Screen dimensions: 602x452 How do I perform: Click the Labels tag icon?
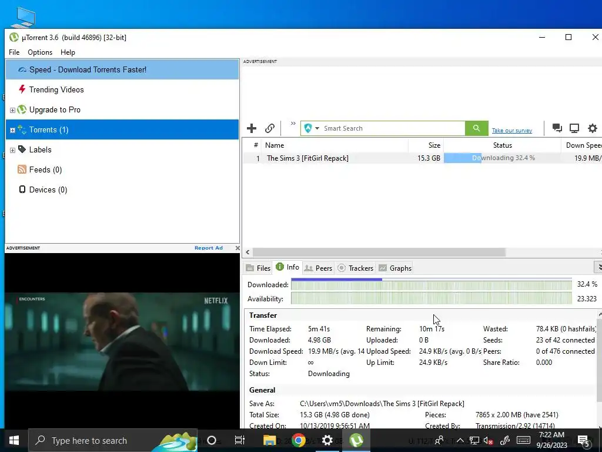(22, 149)
